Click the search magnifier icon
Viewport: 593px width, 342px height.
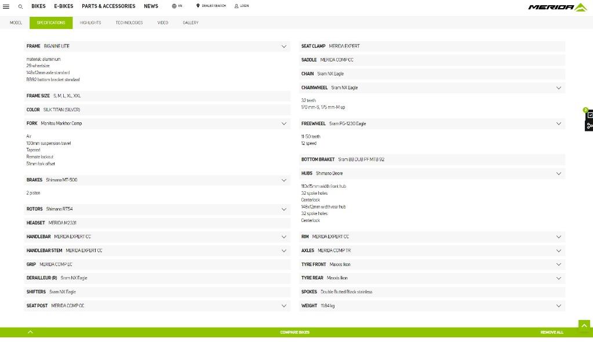pos(20,6)
